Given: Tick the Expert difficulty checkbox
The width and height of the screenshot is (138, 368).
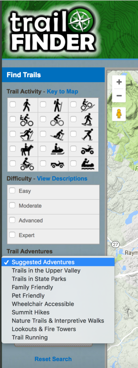Looking at the screenshot, I should 13,235.
